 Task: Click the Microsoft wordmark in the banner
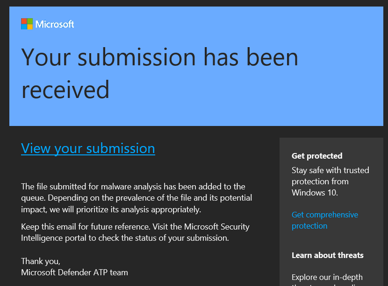click(x=55, y=24)
